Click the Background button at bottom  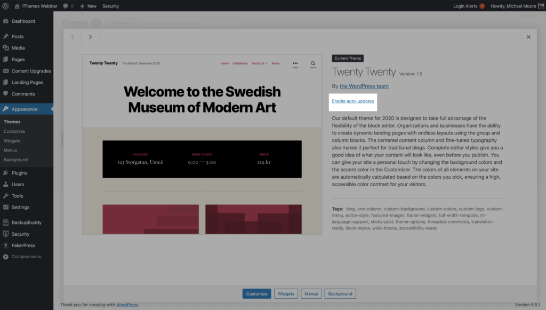coord(340,293)
